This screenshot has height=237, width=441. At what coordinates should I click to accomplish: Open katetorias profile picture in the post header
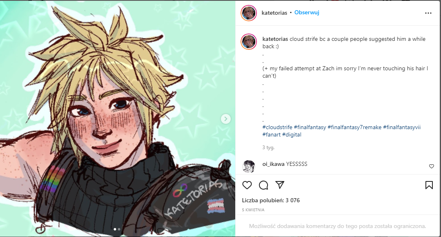coord(249,13)
